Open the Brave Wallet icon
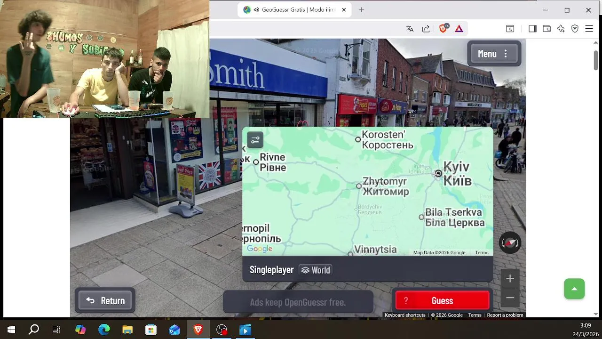Screen dimensions: 602x339 click(x=547, y=29)
